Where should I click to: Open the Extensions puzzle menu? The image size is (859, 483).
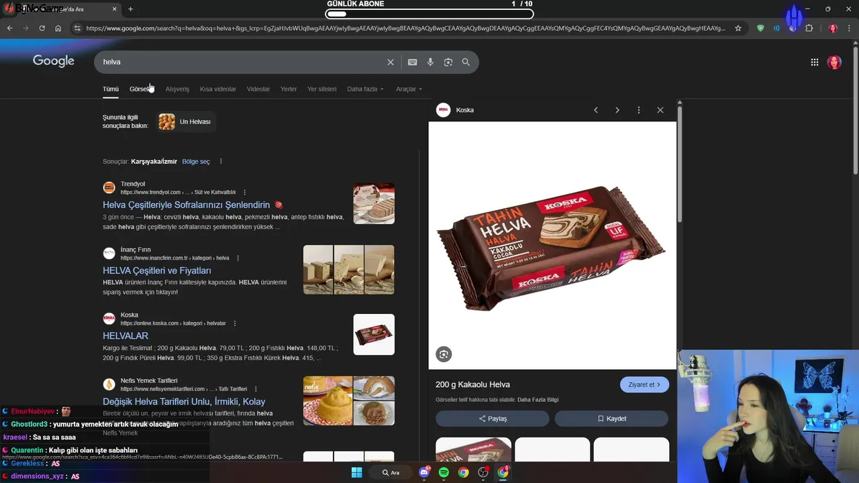pyautogui.click(x=809, y=28)
